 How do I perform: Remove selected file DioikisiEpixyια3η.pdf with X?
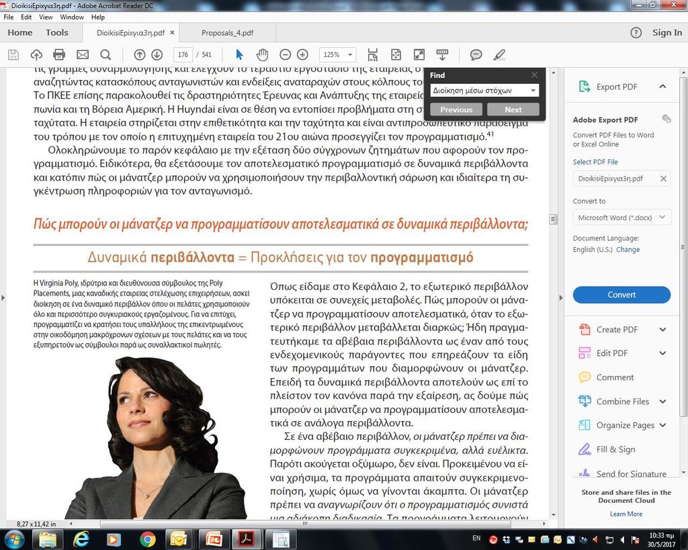[x=663, y=179]
